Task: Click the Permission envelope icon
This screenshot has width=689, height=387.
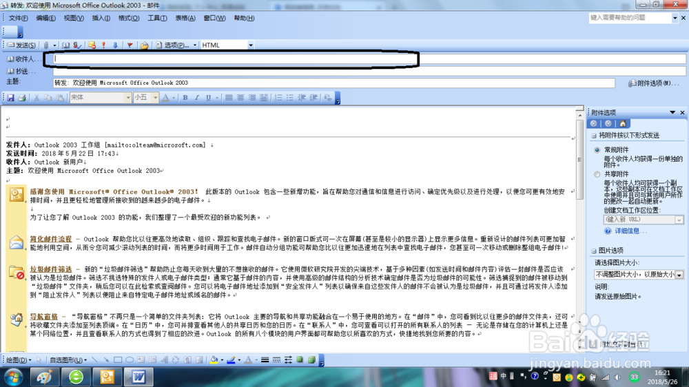Action: pyautogui.click(x=92, y=45)
